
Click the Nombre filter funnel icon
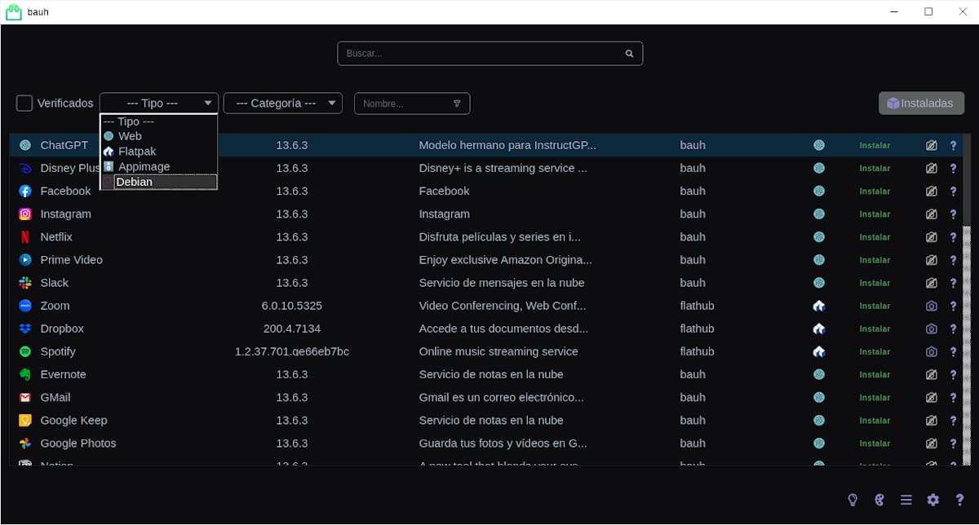(x=457, y=104)
